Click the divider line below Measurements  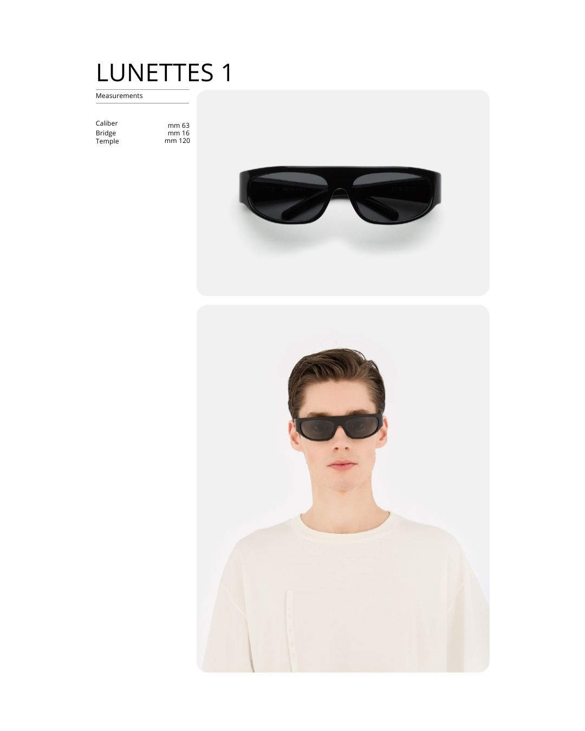pos(142,103)
